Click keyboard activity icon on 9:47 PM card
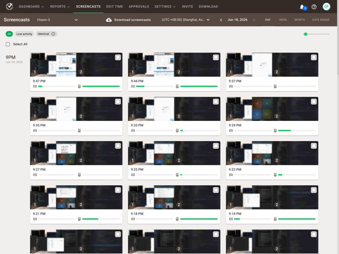 (x=35, y=86)
